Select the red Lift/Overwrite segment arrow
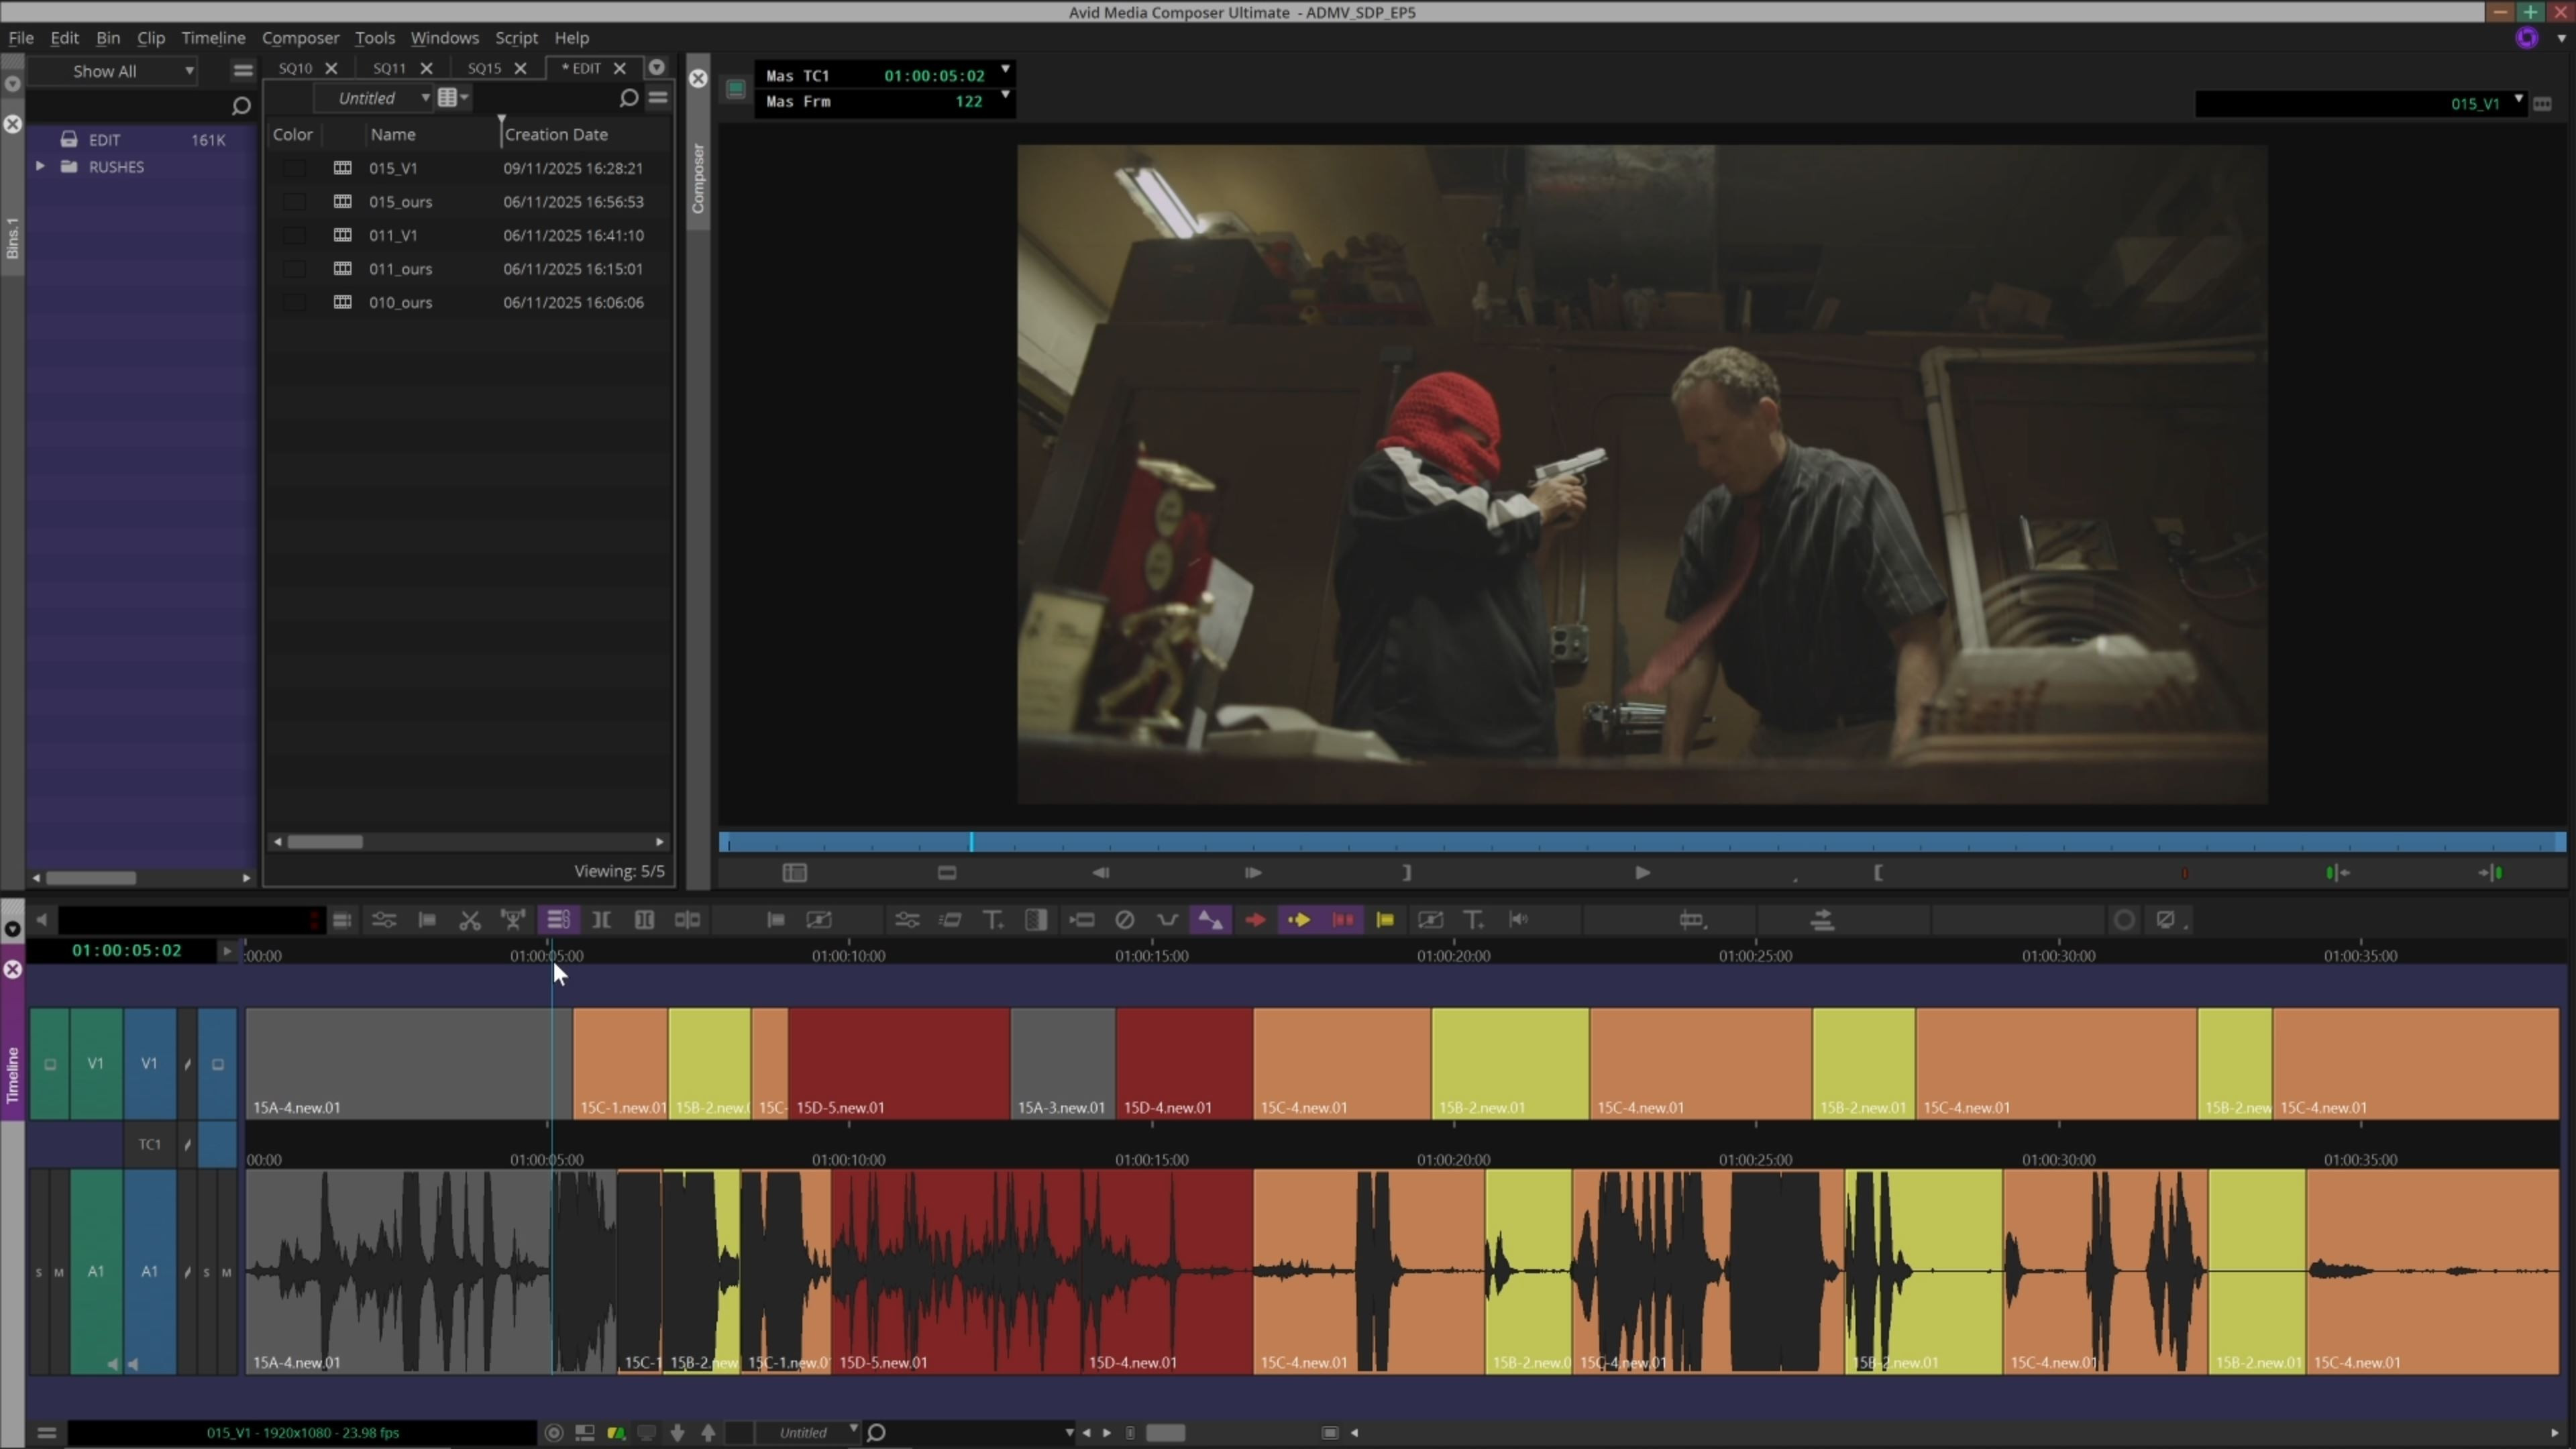The width and height of the screenshot is (2576, 1449). 1255,920
